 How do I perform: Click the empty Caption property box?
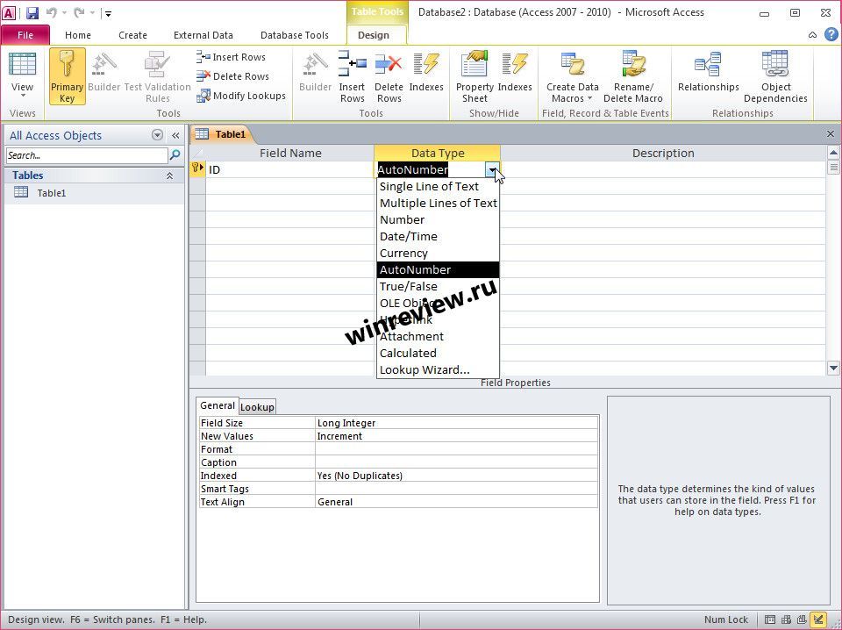click(456, 462)
